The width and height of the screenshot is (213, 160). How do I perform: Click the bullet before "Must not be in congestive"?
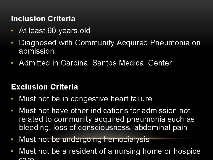click(12, 99)
